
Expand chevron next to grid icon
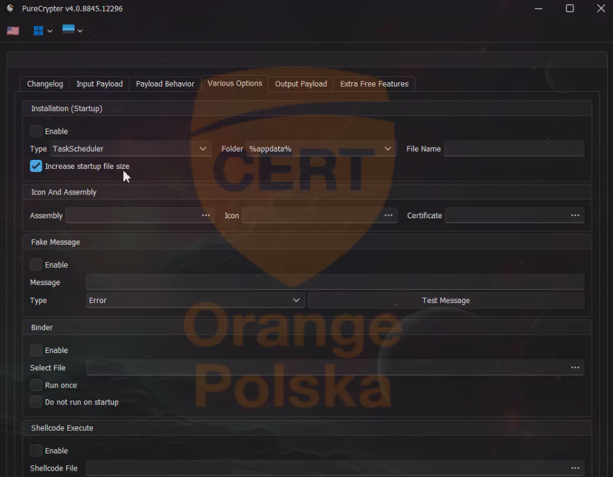(x=49, y=31)
